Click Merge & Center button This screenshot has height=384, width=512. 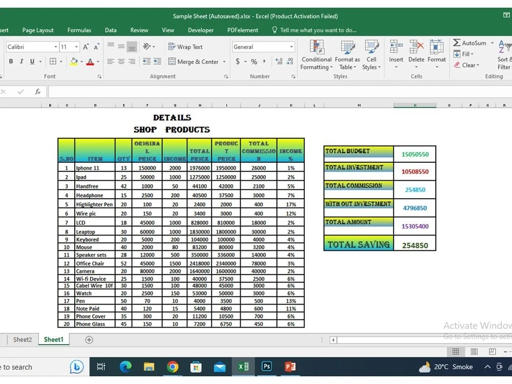[194, 61]
